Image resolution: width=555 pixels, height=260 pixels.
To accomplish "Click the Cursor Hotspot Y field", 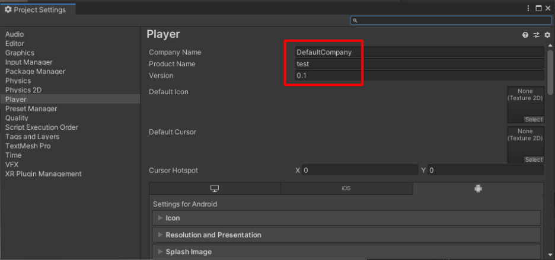I will click(x=486, y=170).
